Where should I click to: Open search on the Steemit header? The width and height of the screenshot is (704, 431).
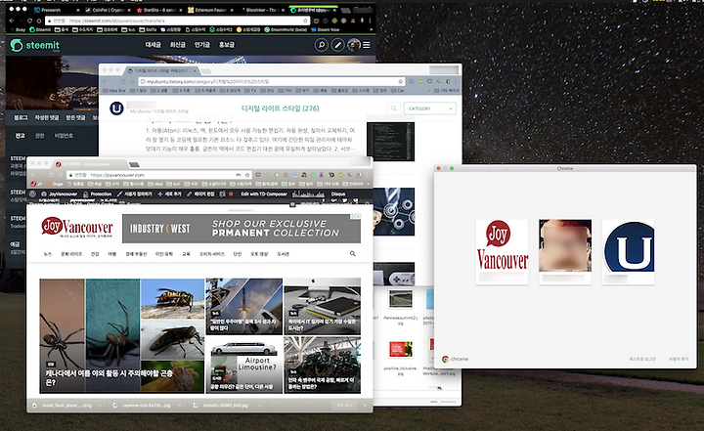(321, 45)
